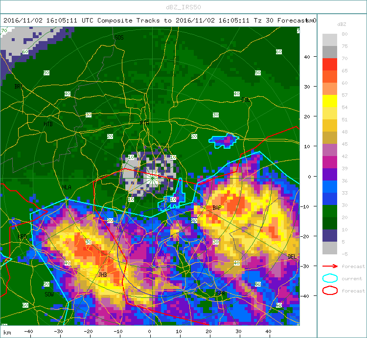Viewport: 367px width, 338px height.
Task: Click the gold 48–51 dBZ color swatch
Action: [330, 126]
